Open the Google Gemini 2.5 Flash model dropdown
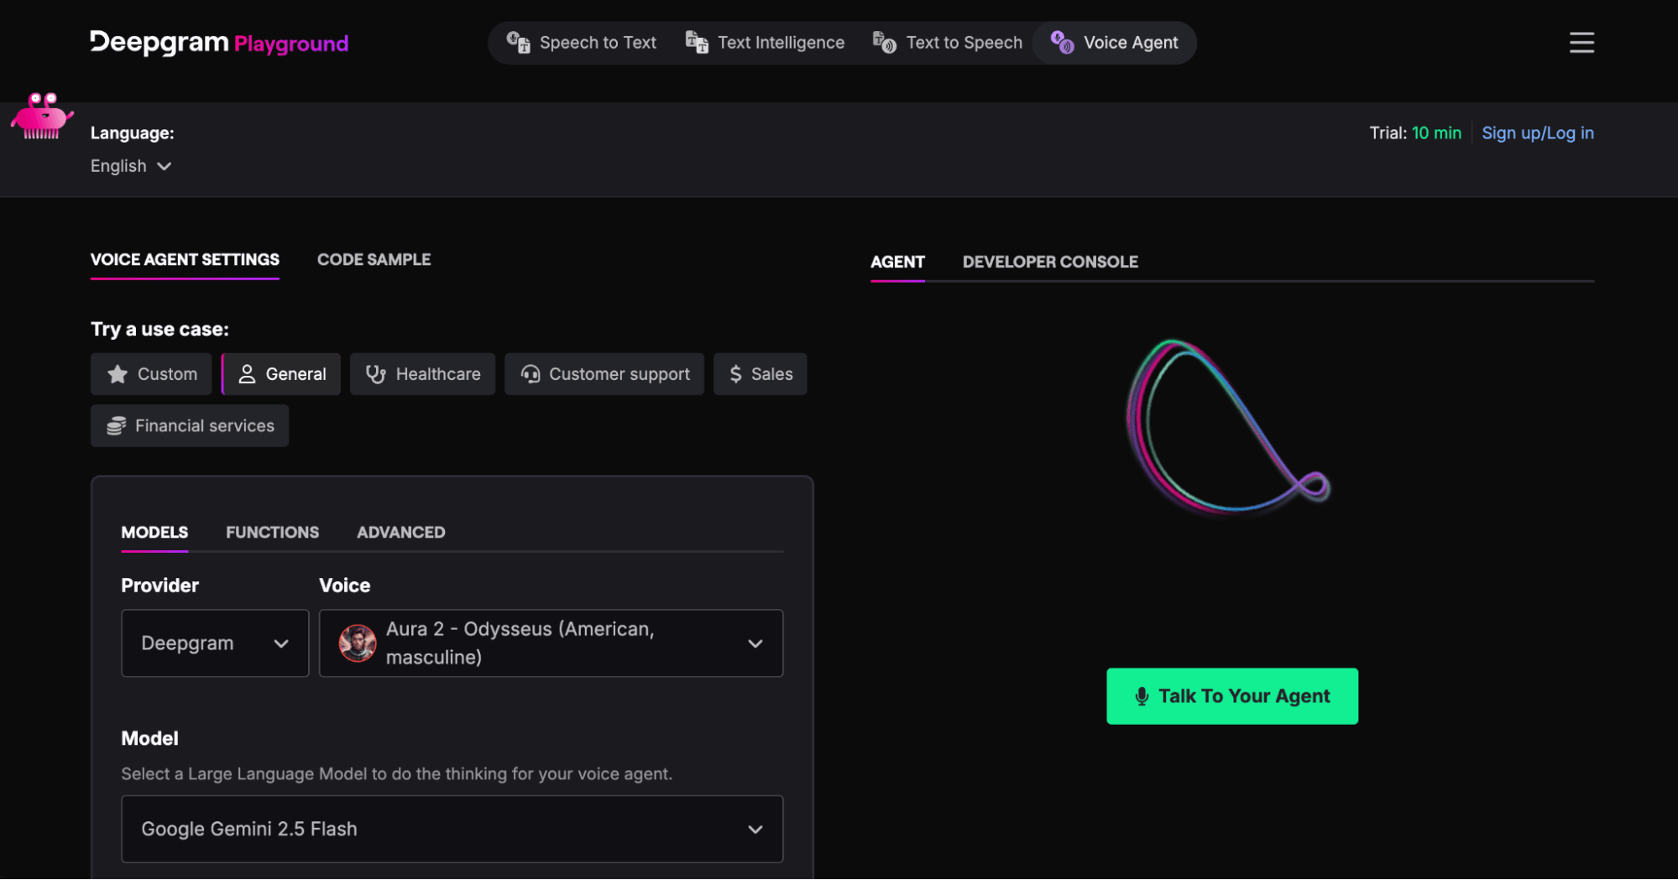The width and height of the screenshot is (1678, 880). (x=452, y=829)
